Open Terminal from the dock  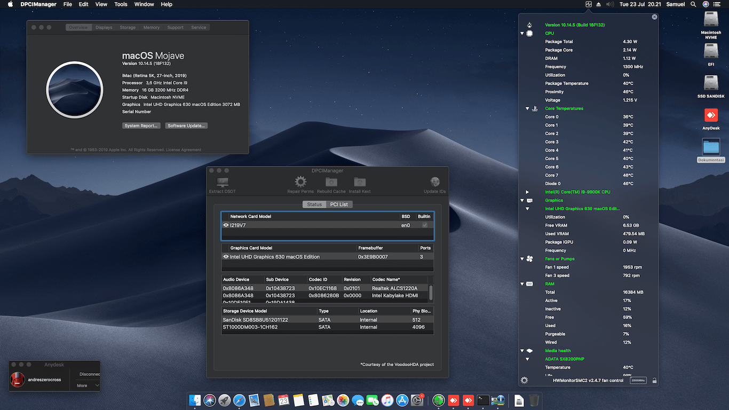(x=483, y=400)
